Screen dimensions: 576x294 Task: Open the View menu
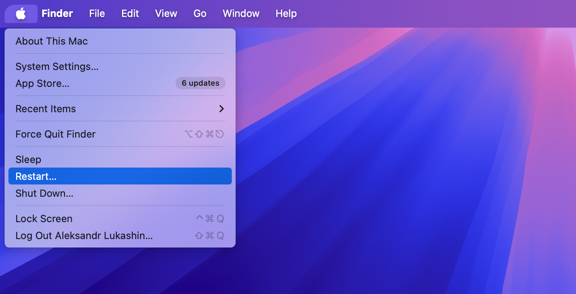166,13
